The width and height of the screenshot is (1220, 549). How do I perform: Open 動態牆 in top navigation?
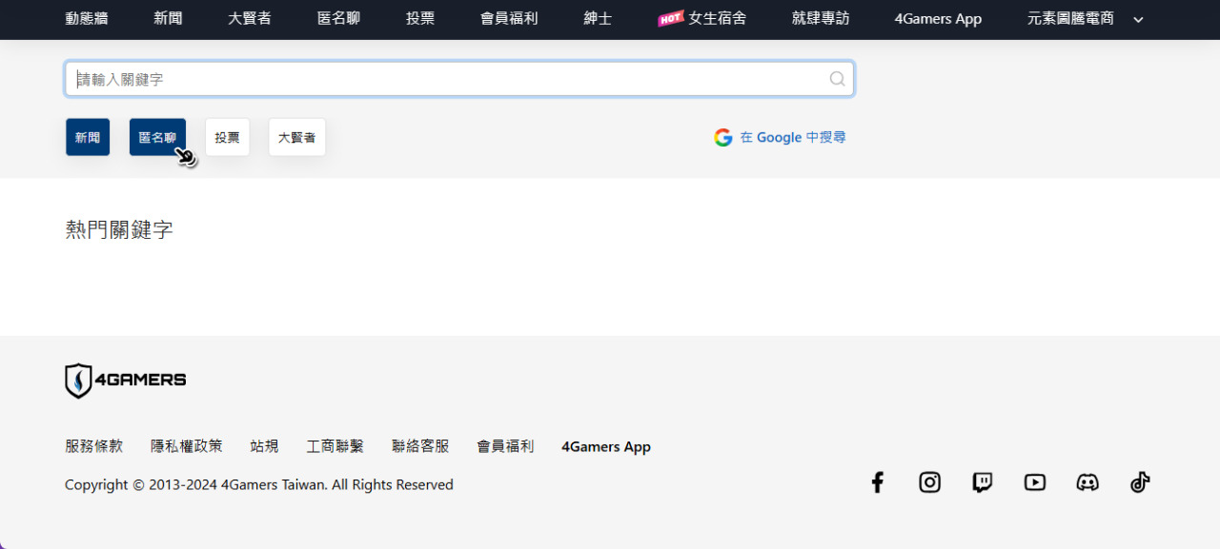(x=87, y=18)
